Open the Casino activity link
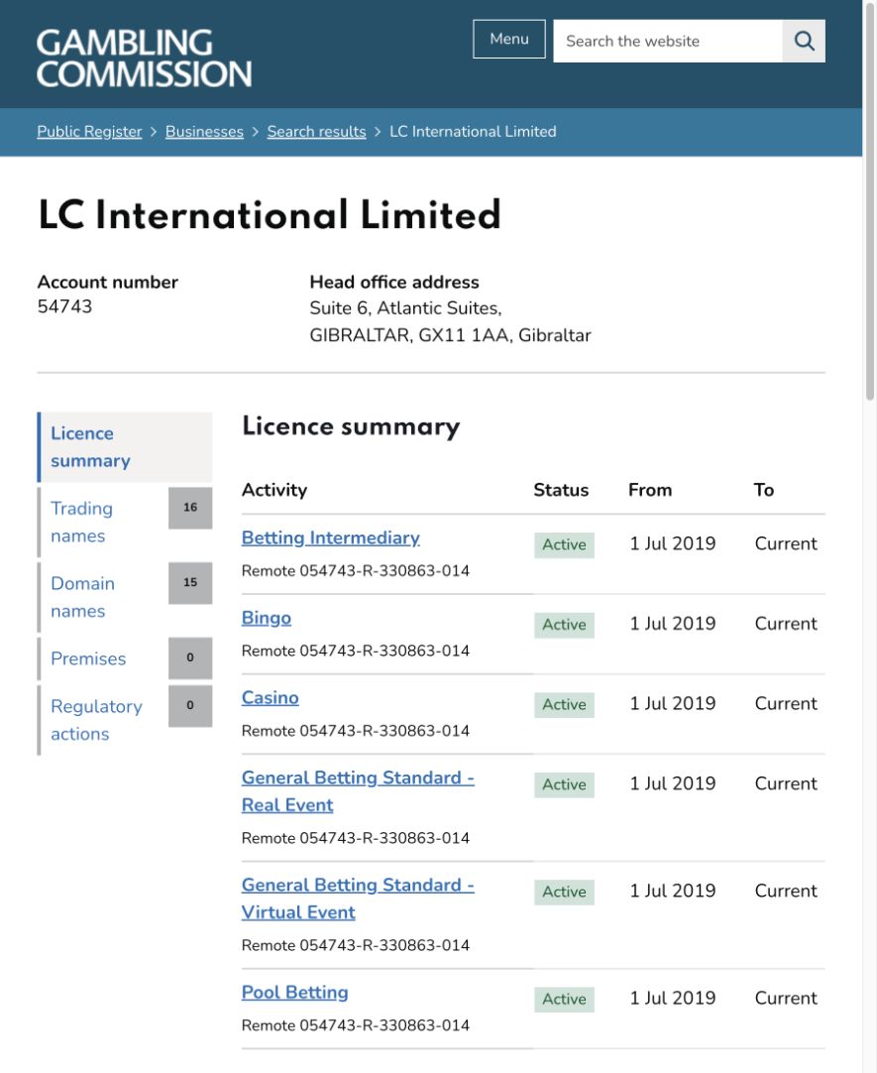 pos(270,698)
